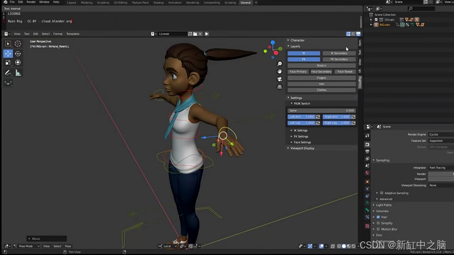Open the Render Engine Cycles dropdown
The height and width of the screenshot is (255, 454).
[441, 135]
